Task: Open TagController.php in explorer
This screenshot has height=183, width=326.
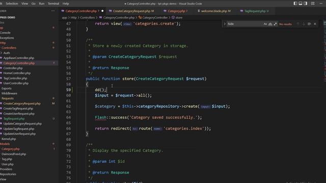Action: (15, 78)
